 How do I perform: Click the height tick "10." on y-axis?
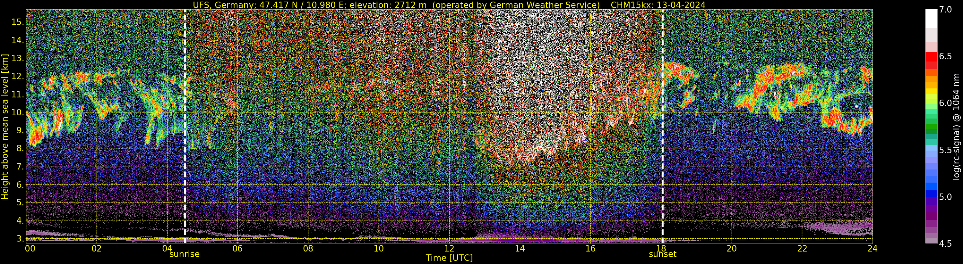click(18, 112)
